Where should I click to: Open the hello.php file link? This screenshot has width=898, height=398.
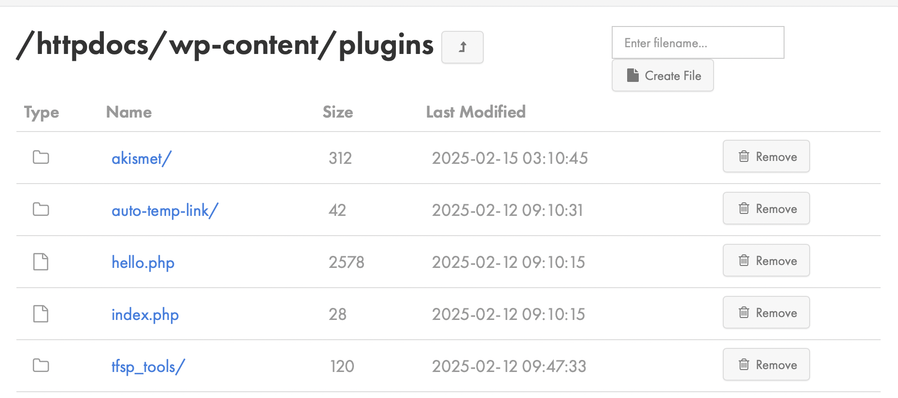(x=143, y=263)
